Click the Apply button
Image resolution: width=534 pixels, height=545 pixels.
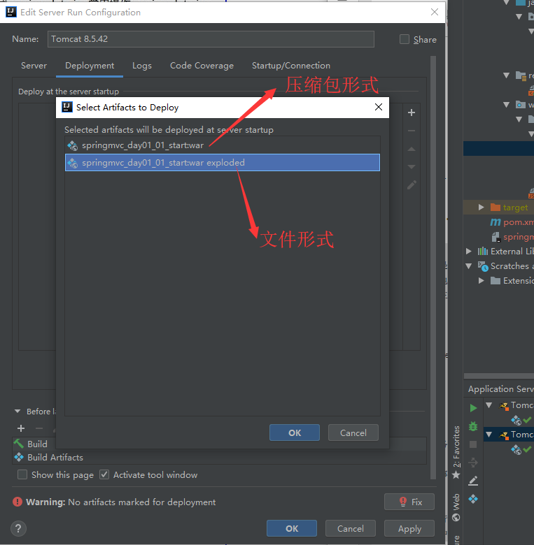409,529
